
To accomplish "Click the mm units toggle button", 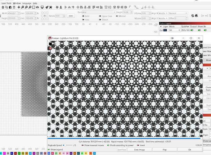I will pyautogui.click(x=71, y=16).
